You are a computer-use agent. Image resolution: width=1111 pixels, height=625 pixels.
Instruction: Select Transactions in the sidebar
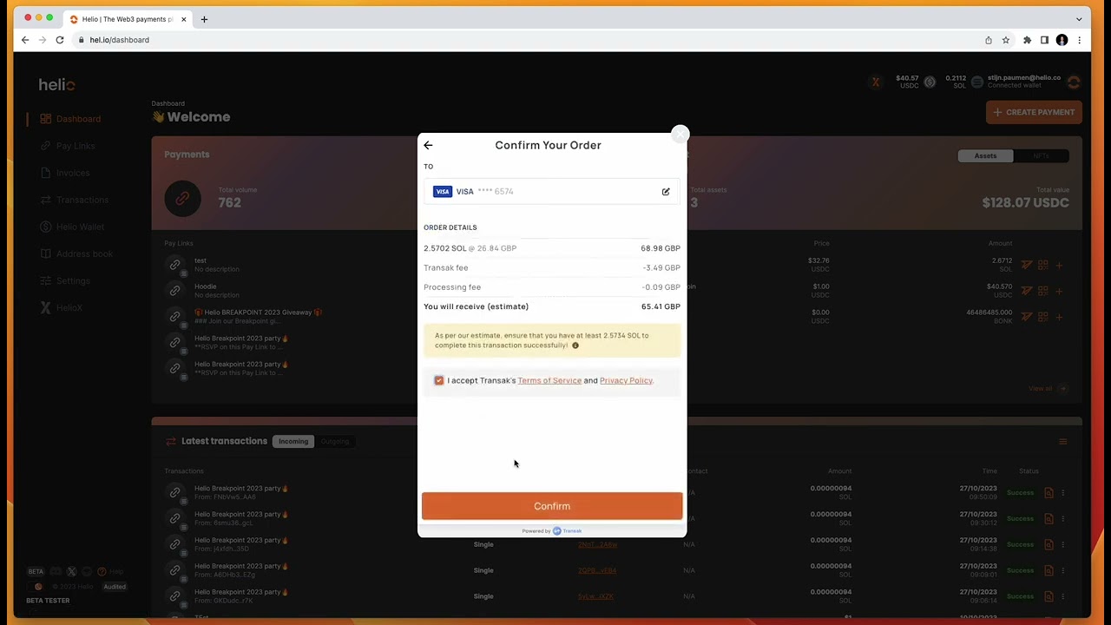click(x=82, y=200)
